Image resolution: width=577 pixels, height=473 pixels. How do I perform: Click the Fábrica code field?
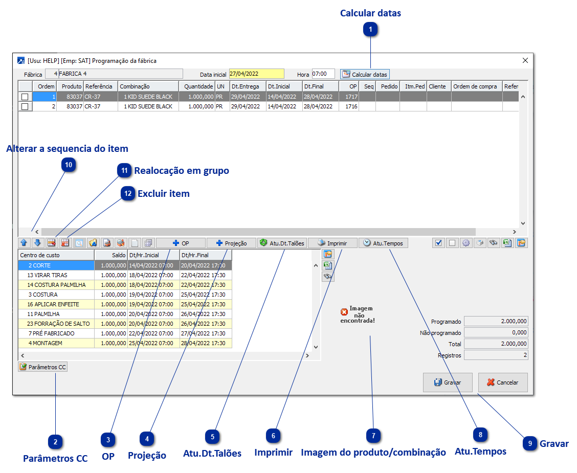52,74
